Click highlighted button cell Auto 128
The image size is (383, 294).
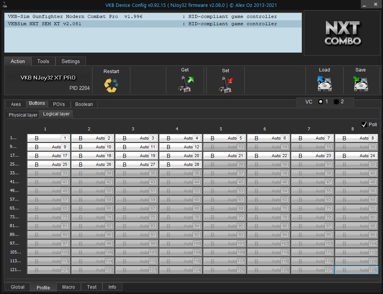(356, 270)
